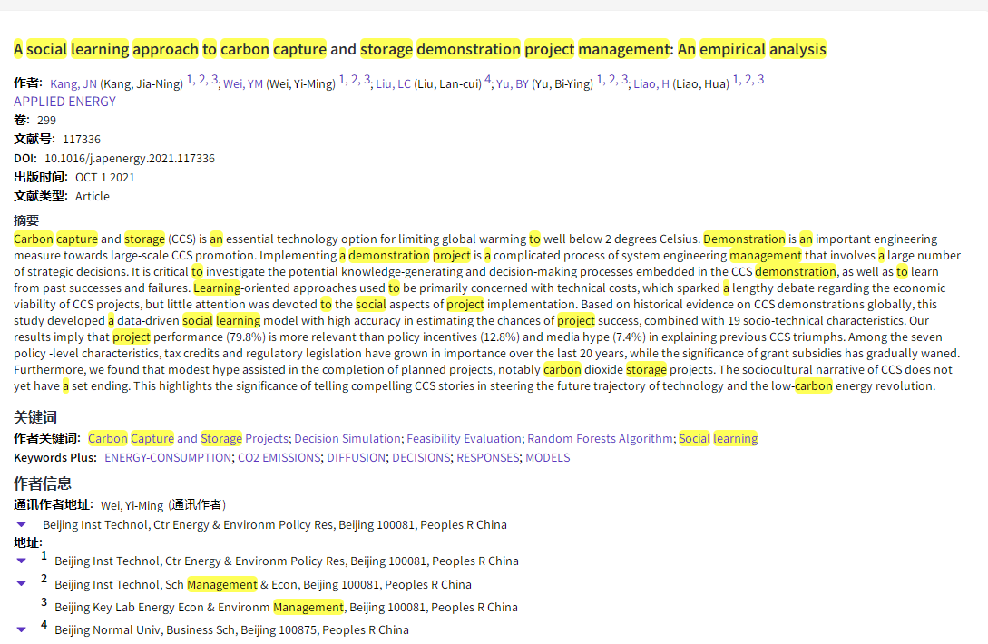Select the Feasibility Evaluation keyword
Image resolution: width=988 pixels, height=644 pixels.
tap(464, 438)
